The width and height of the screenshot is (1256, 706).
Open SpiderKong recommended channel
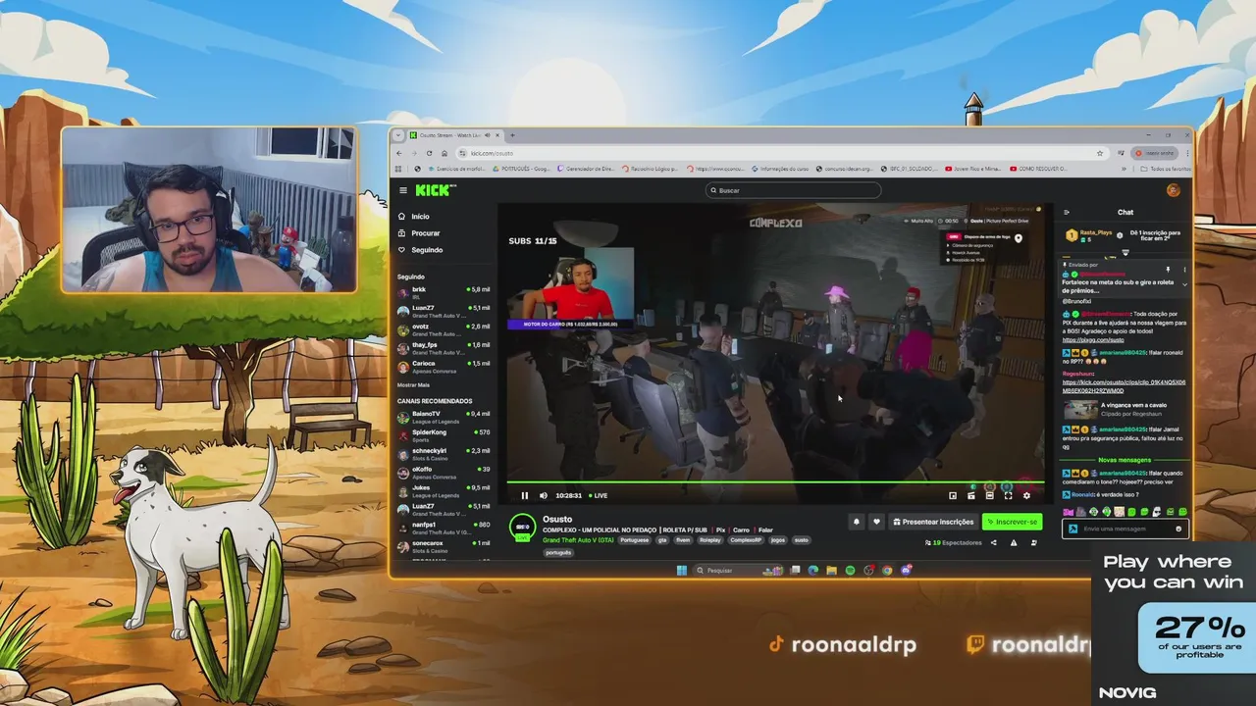[x=444, y=434]
